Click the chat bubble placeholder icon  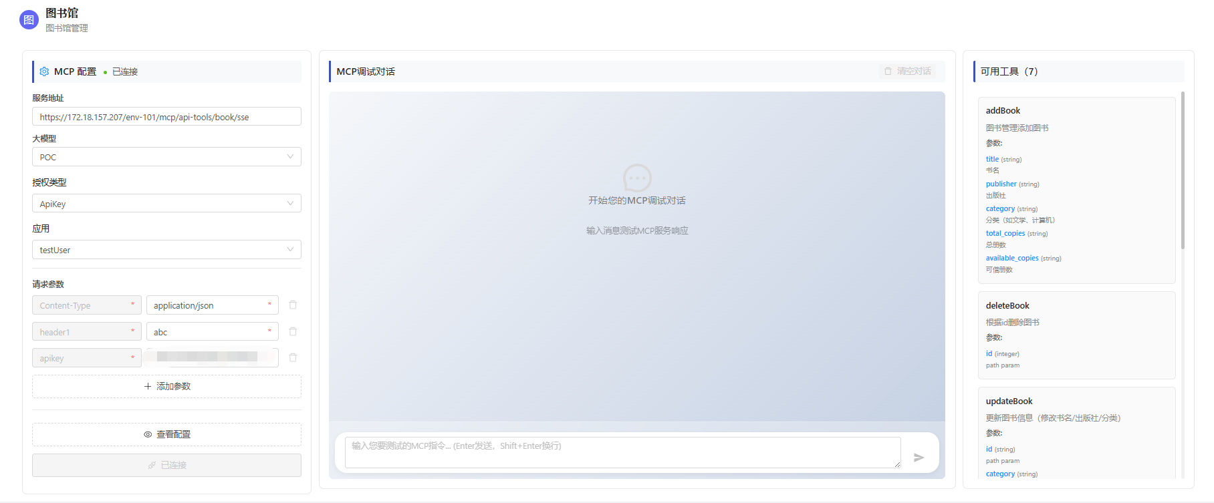[x=636, y=178]
